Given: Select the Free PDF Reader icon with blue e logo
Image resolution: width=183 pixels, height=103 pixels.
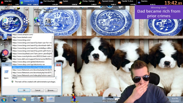Looking at the screenshot, I should pos(5,23).
